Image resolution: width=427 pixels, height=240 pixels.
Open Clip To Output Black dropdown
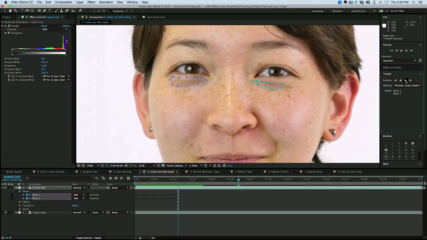click(x=55, y=76)
